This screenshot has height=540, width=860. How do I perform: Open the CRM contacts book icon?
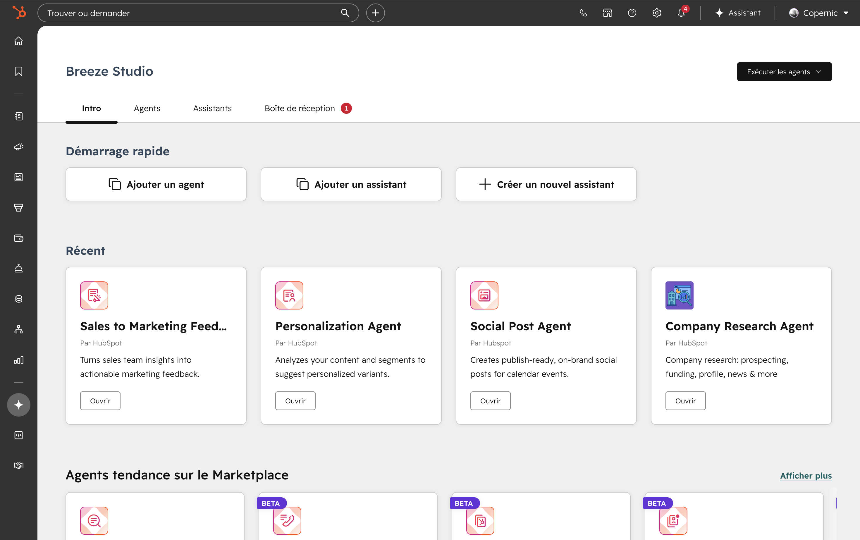coord(18,116)
